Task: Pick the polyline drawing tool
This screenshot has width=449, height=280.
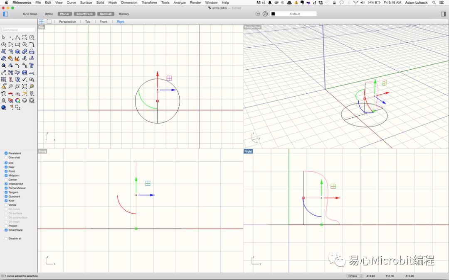Action: pyautogui.click(x=17, y=37)
